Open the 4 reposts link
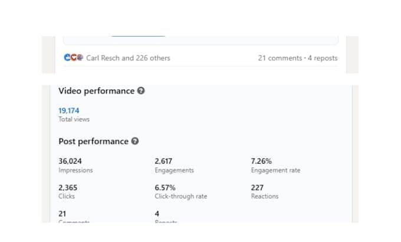The height and width of the screenshot is (242, 401). click(x=323, y=58)
